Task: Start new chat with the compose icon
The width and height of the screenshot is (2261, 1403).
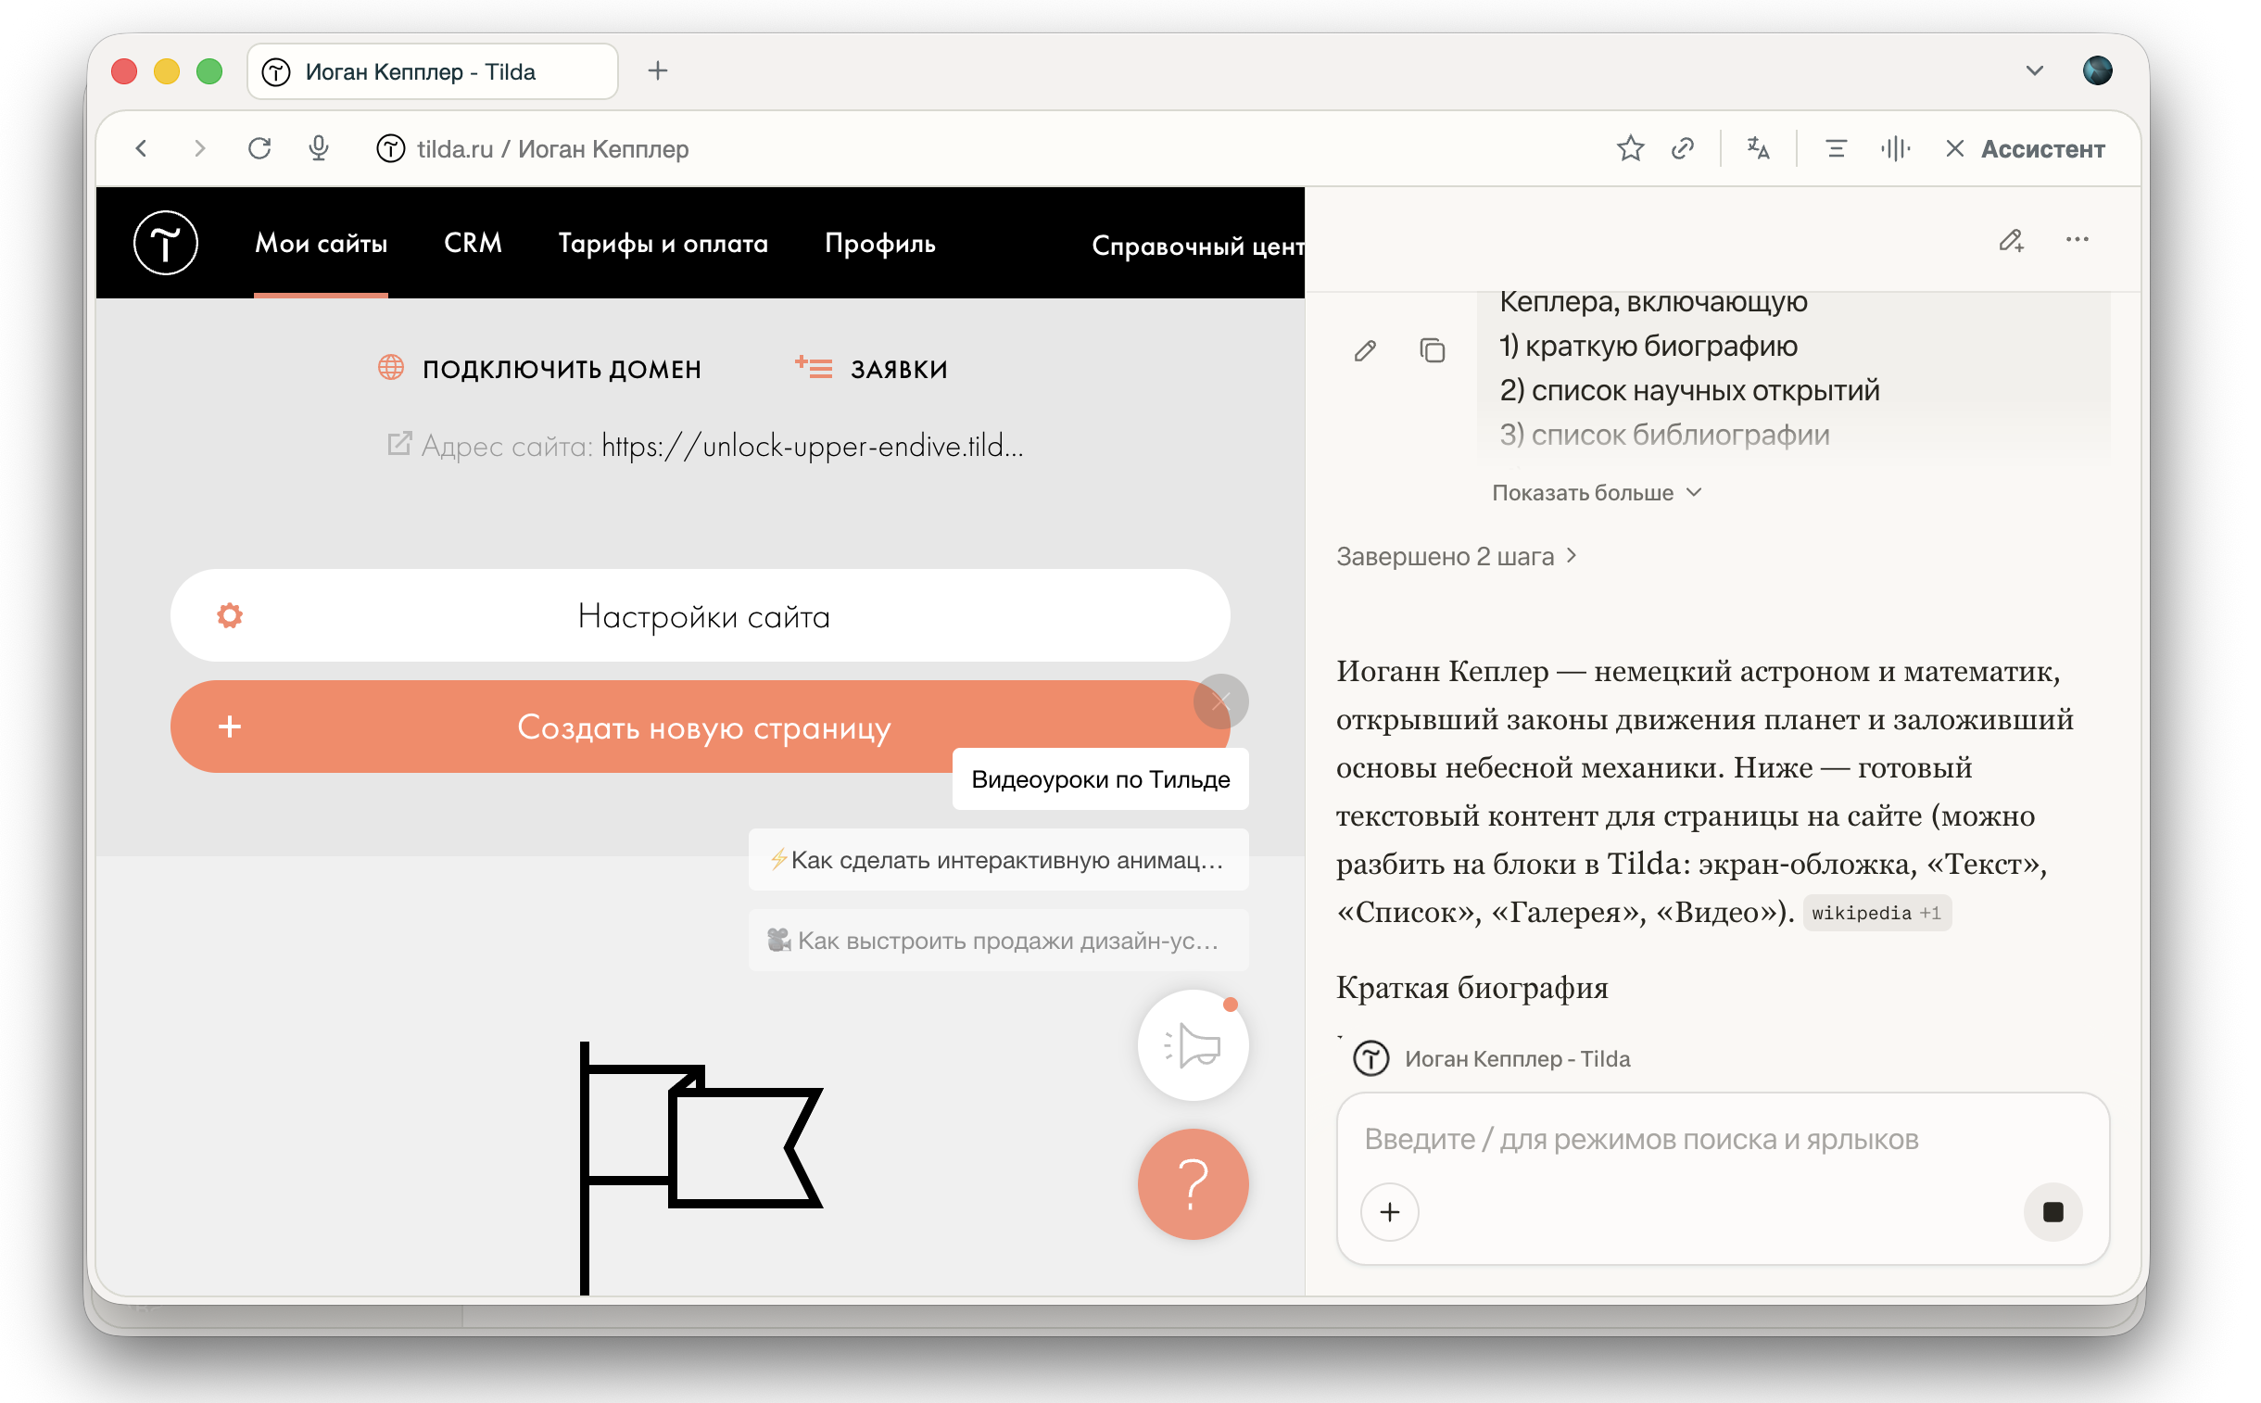Action: click(x=2010, y=241)
